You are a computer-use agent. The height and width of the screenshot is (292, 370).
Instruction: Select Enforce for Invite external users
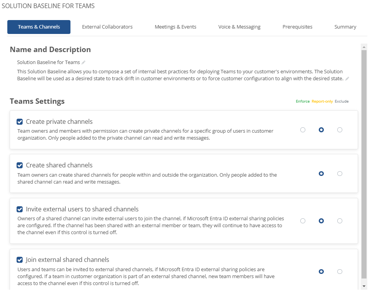[303, 221]
